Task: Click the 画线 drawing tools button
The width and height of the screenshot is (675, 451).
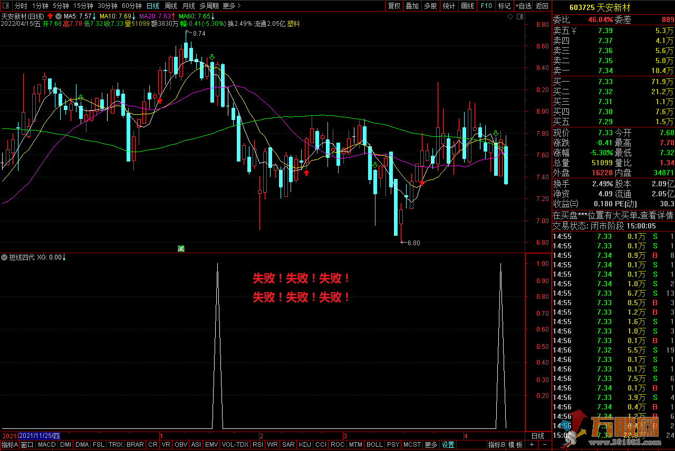Action: [x=467, y=6]
